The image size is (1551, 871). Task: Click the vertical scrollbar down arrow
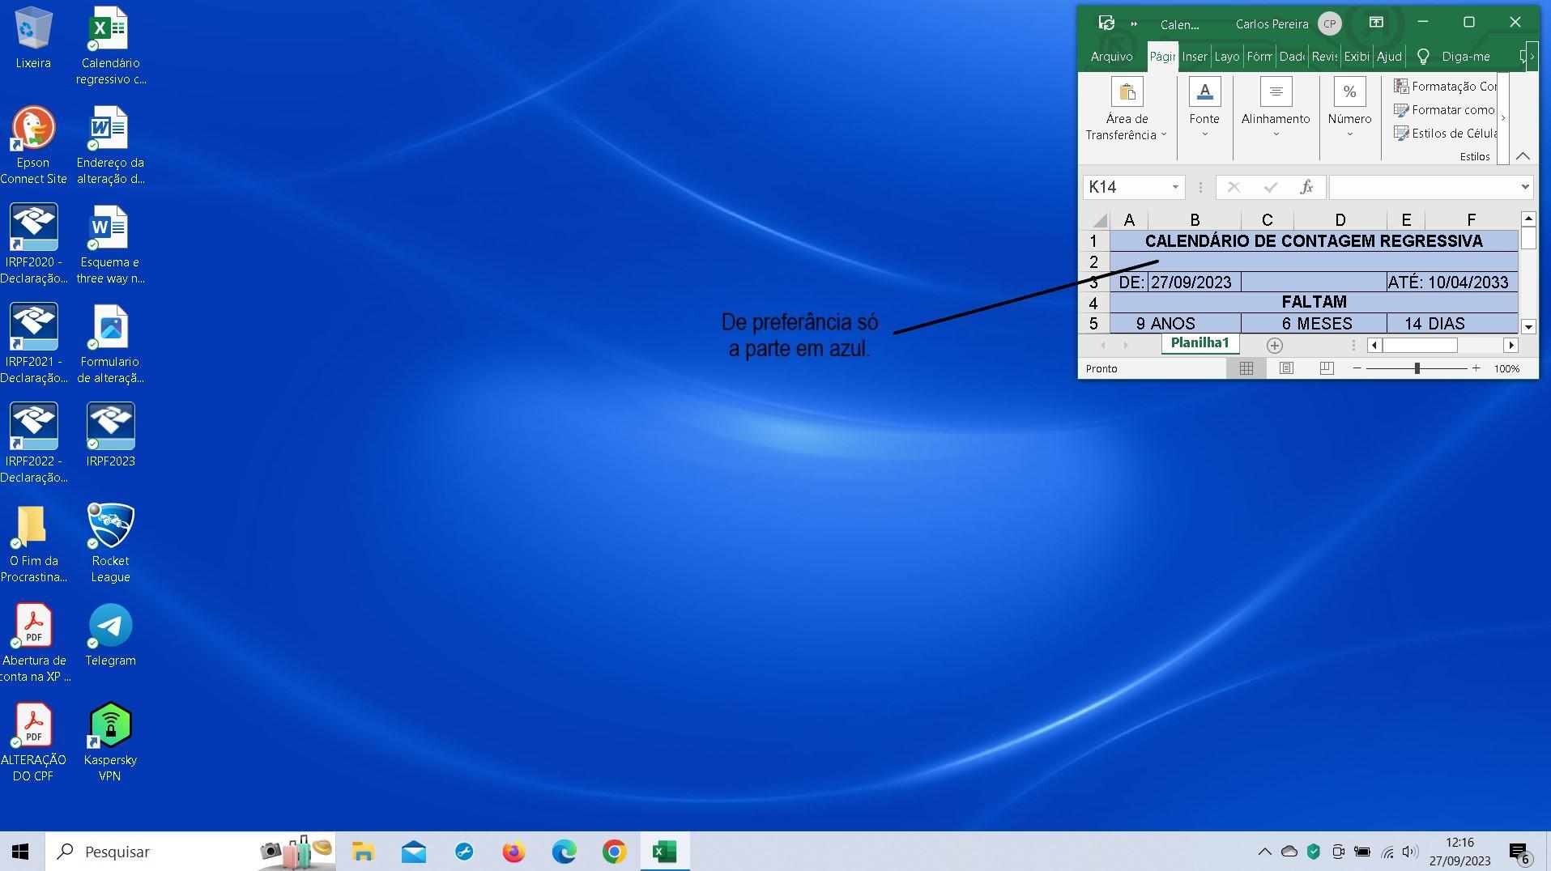coord(1528,327)
